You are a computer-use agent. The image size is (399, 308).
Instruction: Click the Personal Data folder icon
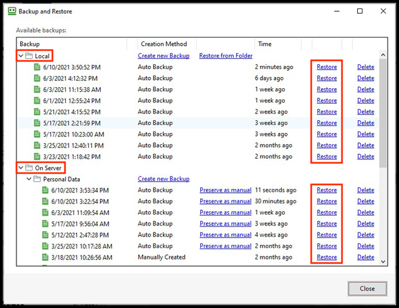[x=37, y=179]
